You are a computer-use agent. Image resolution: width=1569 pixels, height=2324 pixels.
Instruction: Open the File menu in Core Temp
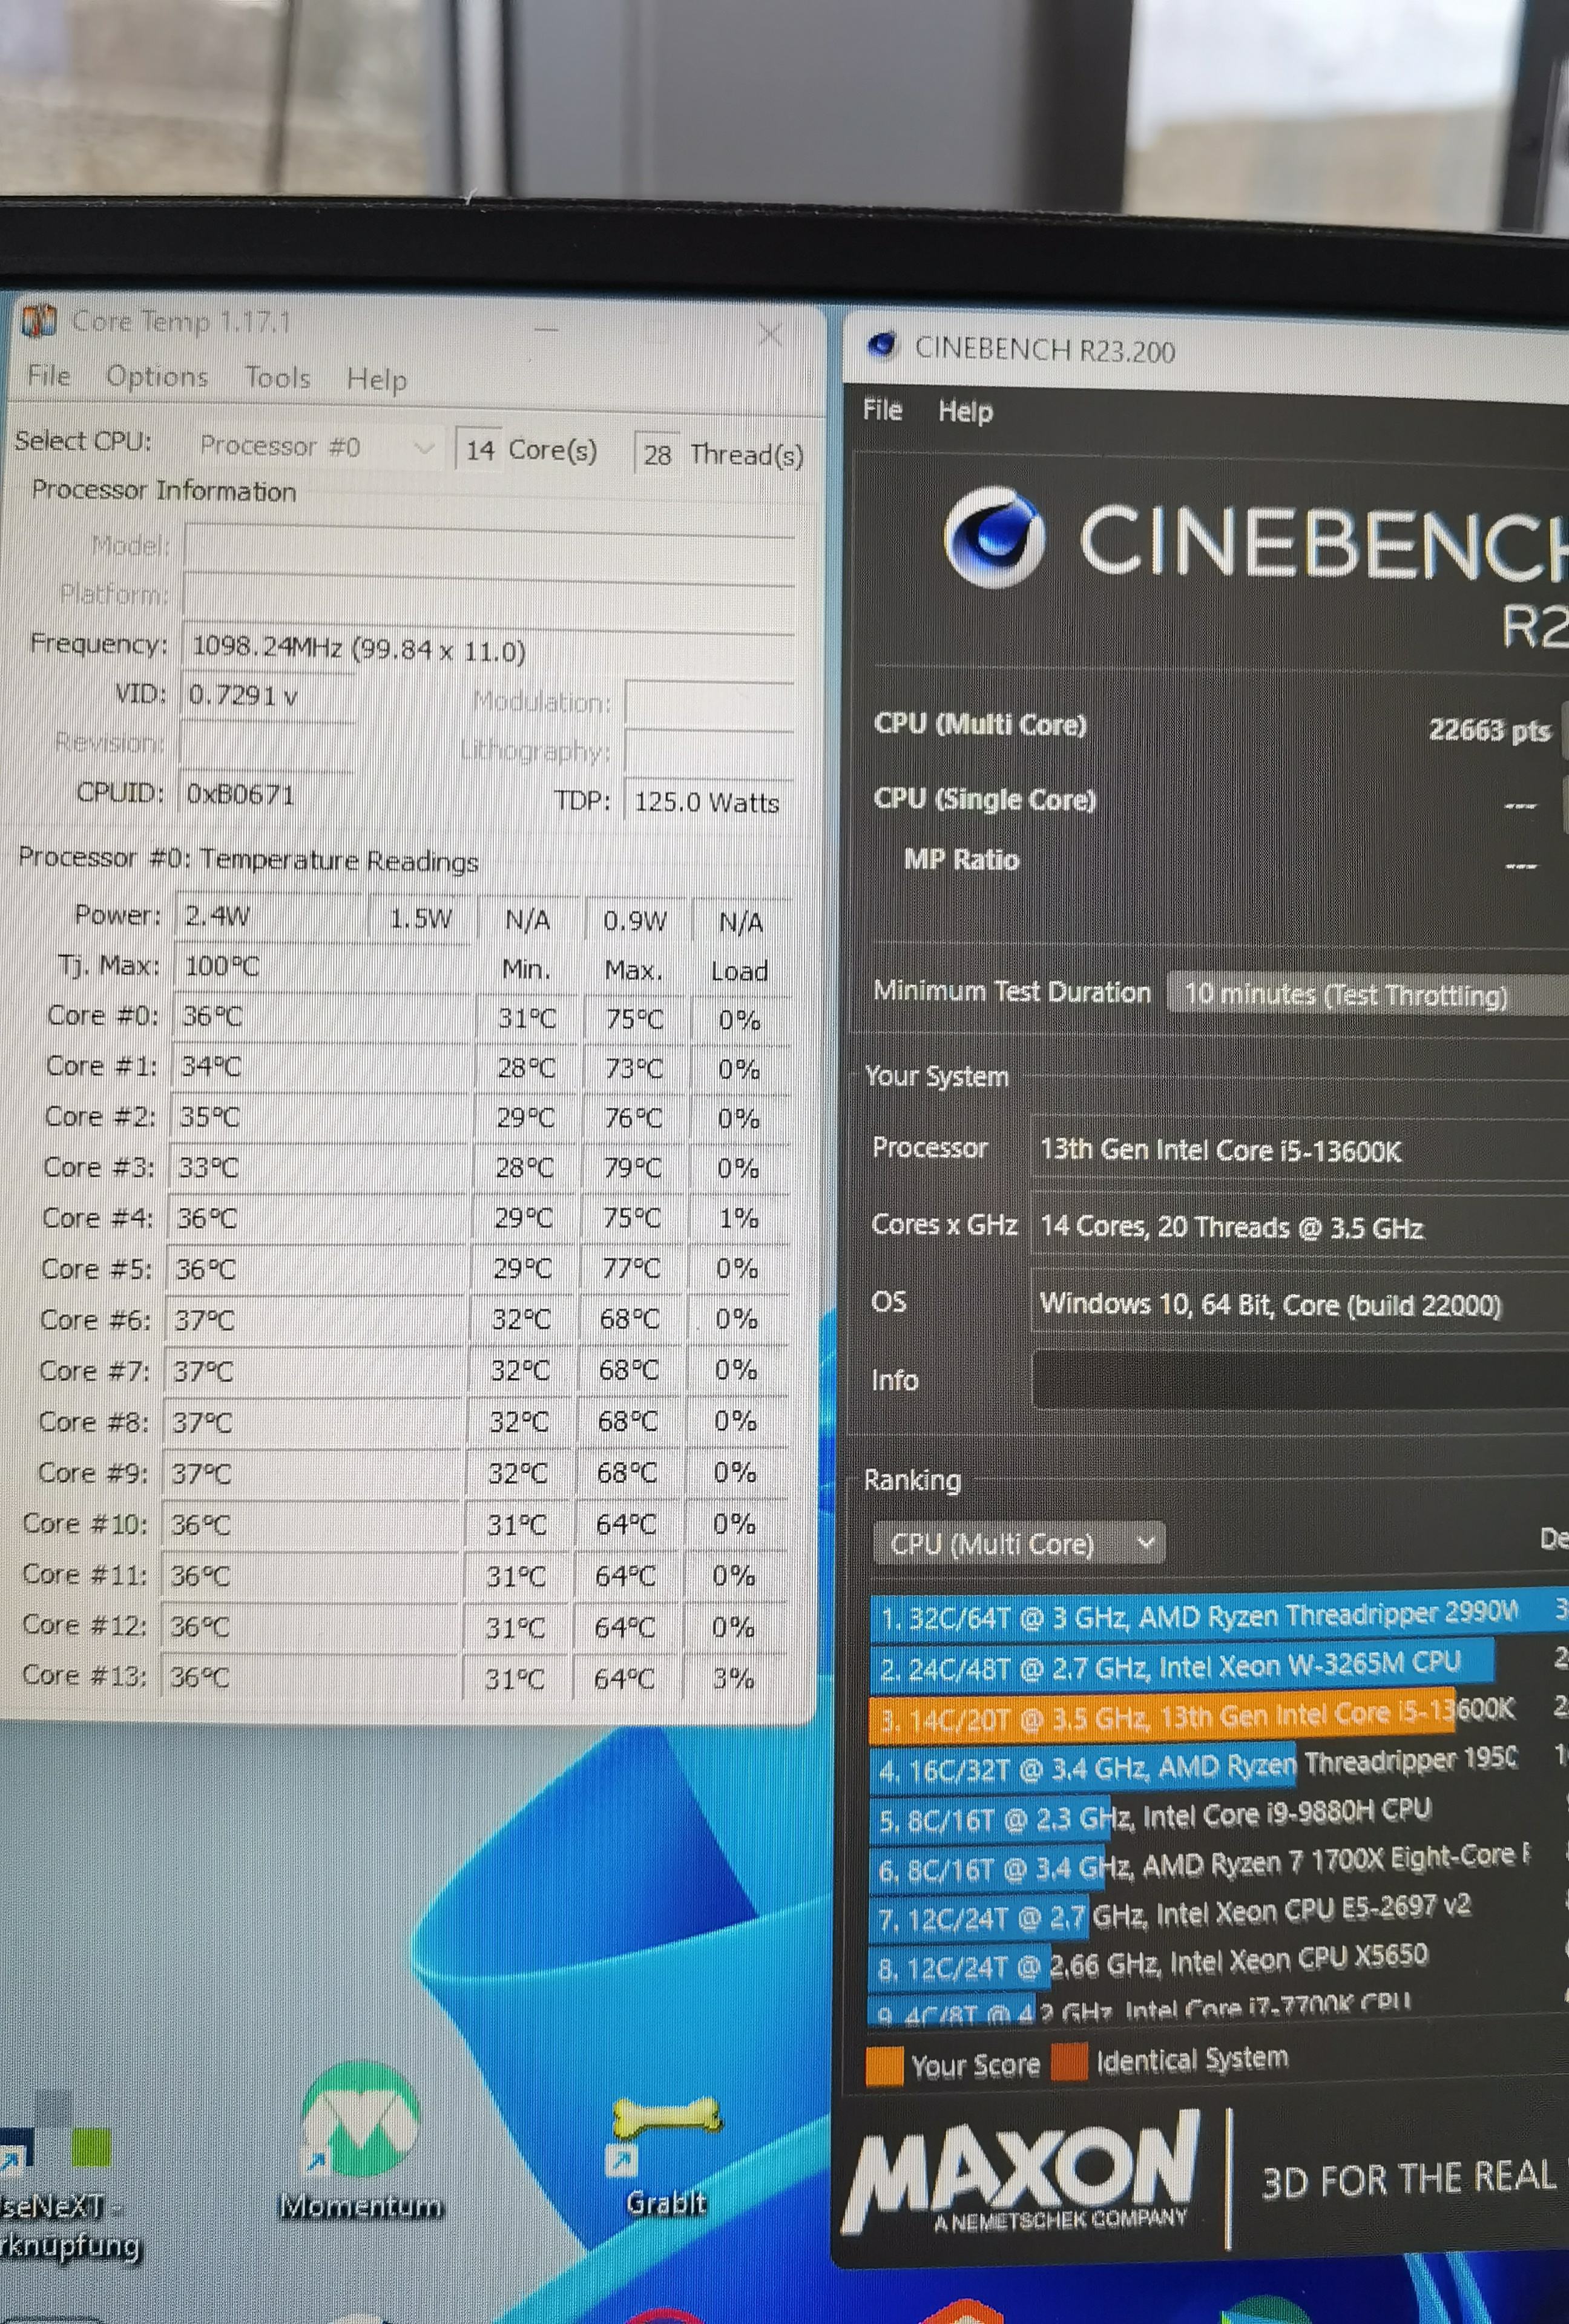coord(48,375)
